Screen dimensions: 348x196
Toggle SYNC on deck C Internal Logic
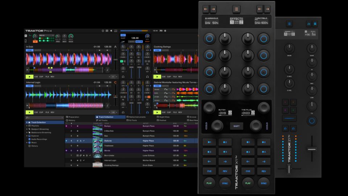[29, 86]
